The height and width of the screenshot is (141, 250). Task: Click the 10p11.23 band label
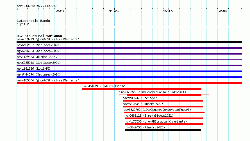coord(24,24)
